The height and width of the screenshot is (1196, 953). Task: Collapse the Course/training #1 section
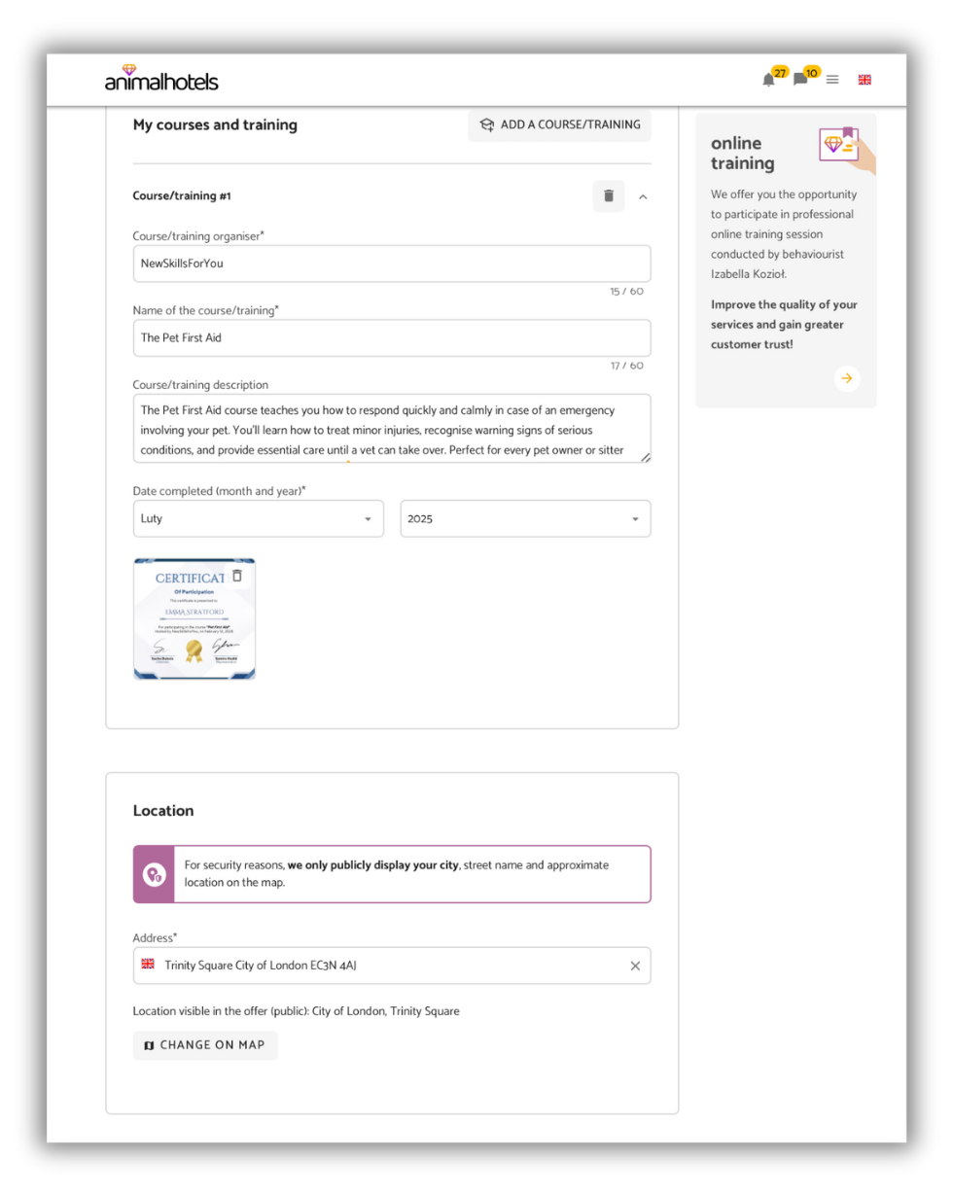click(x=643, y=196)
